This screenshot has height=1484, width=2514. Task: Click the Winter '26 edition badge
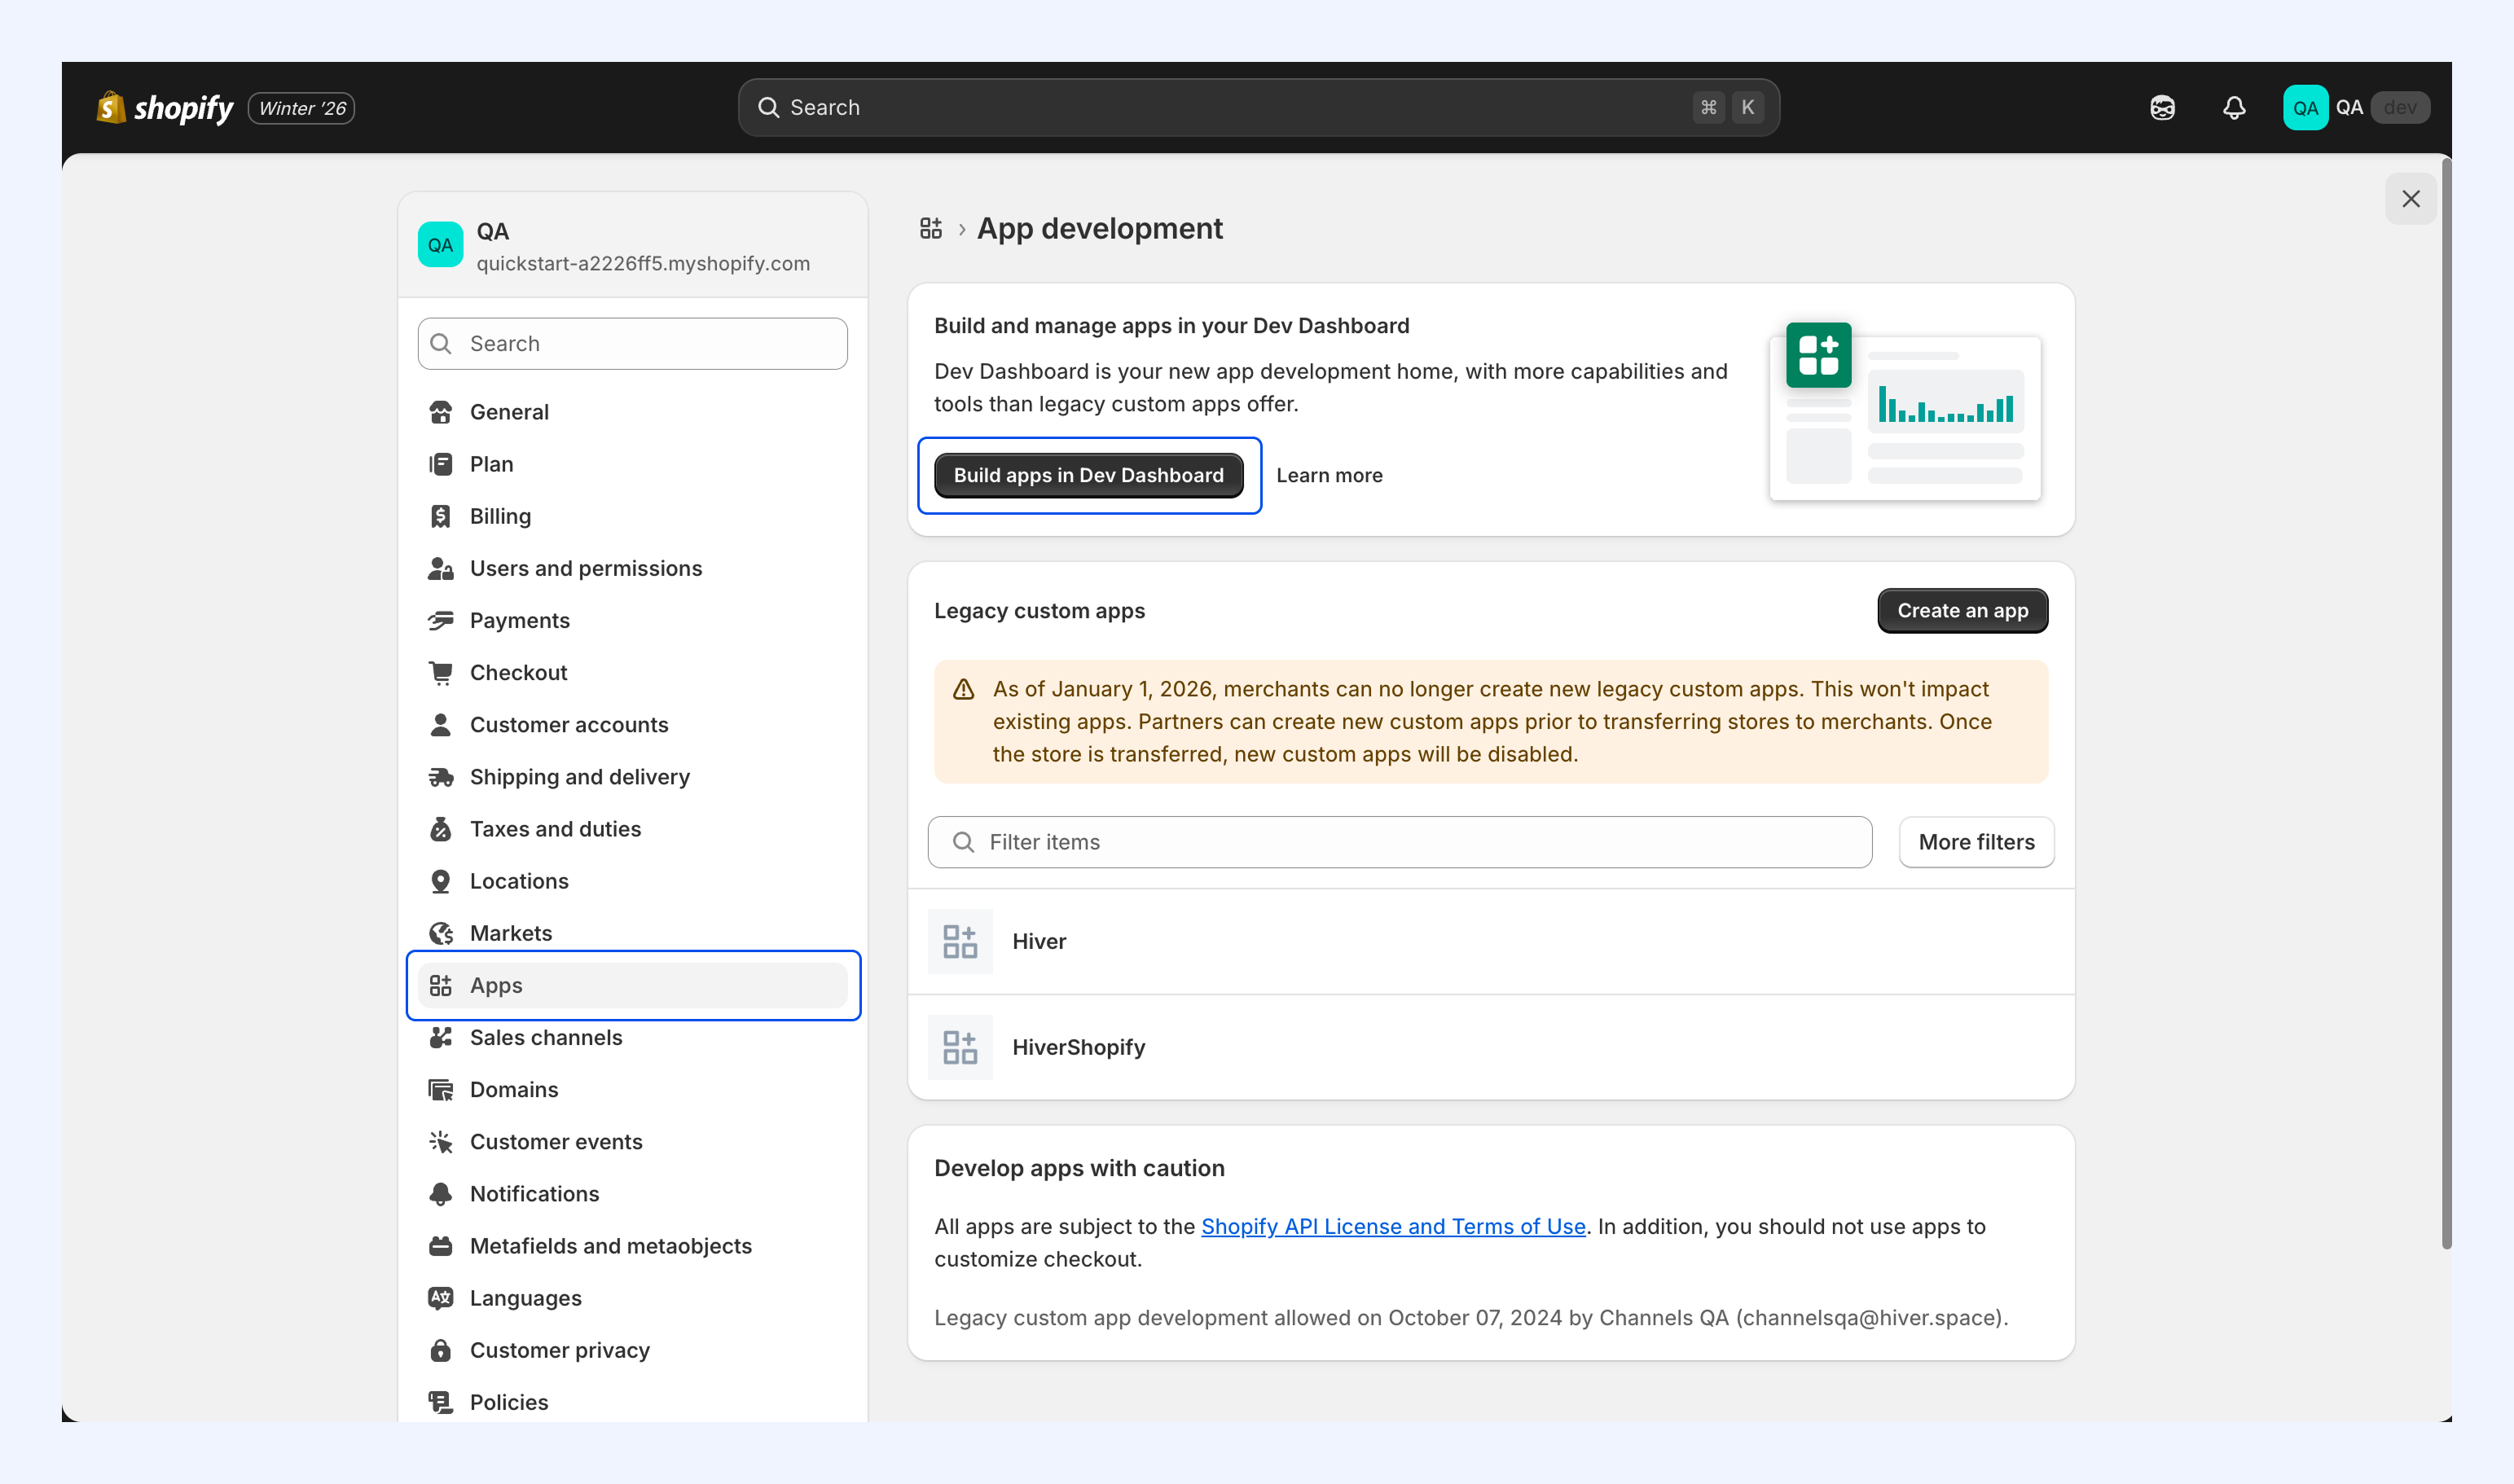(302, 108)
